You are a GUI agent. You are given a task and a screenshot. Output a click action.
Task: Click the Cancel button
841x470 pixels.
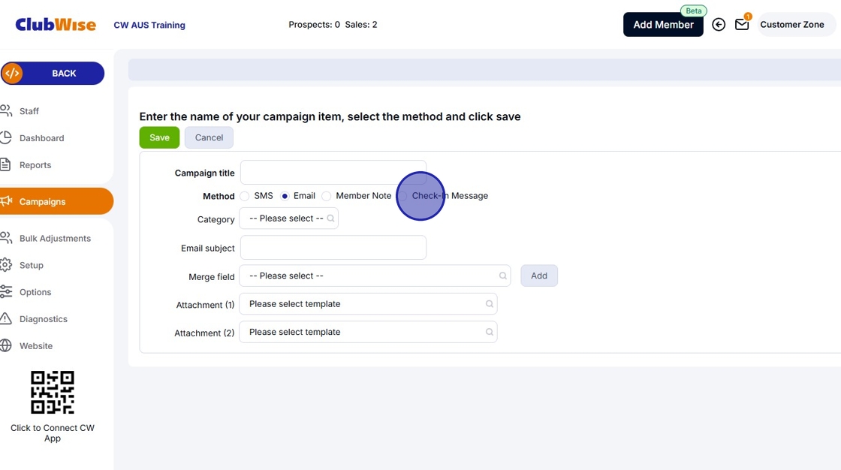[x=209, y=137]
